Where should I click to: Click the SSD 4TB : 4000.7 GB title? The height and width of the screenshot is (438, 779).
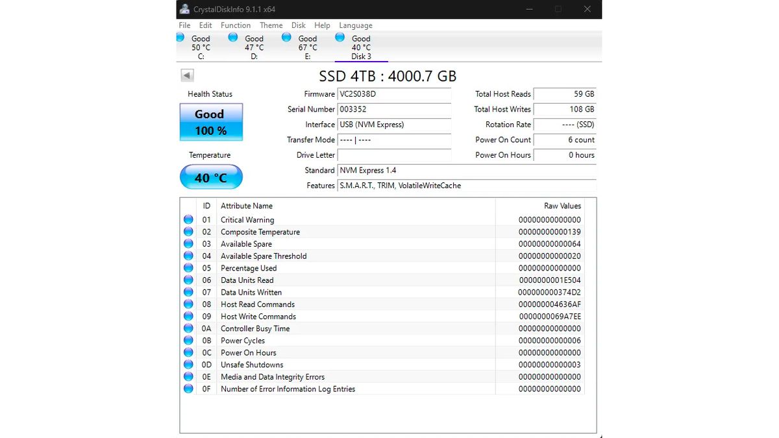[x=388, y=76]
